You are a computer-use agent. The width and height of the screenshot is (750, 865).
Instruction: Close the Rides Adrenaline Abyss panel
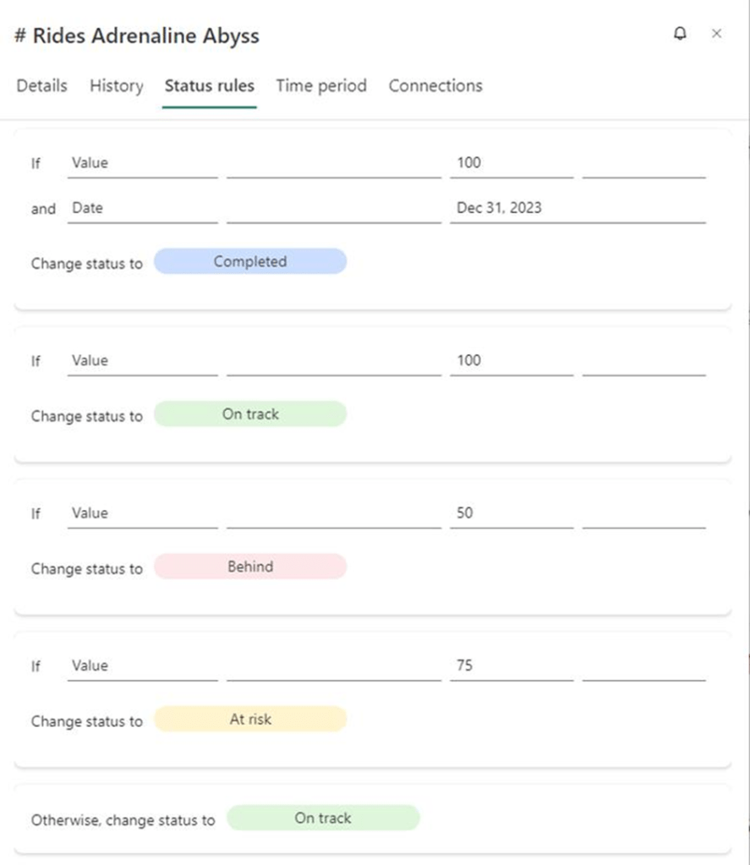click(x=717, y=34)
